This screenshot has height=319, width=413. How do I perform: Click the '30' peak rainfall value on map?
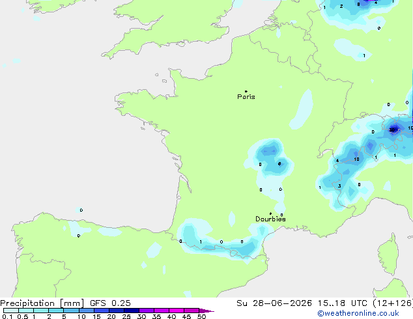[392, 130]
